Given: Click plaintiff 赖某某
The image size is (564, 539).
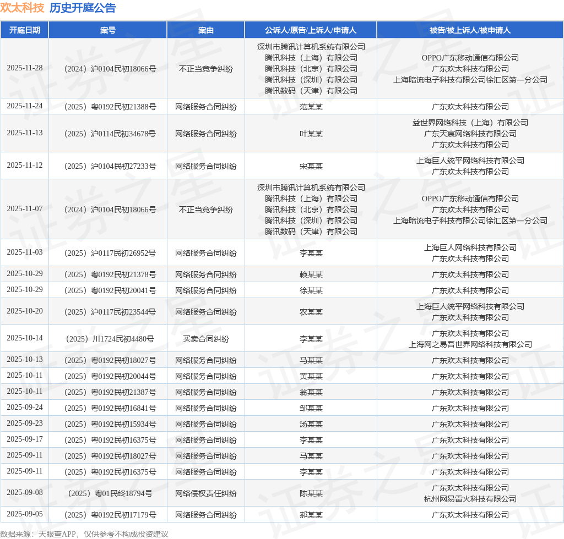Looking at the screenshot, I should point(311,274).
